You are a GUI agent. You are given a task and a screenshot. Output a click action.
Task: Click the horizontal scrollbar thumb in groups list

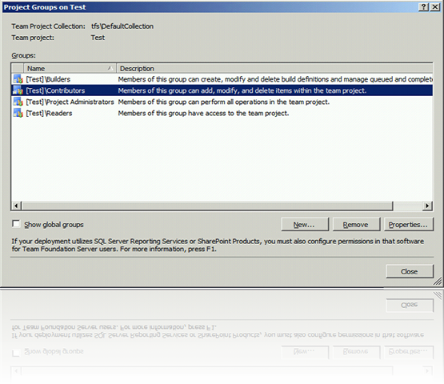[207, 206]
